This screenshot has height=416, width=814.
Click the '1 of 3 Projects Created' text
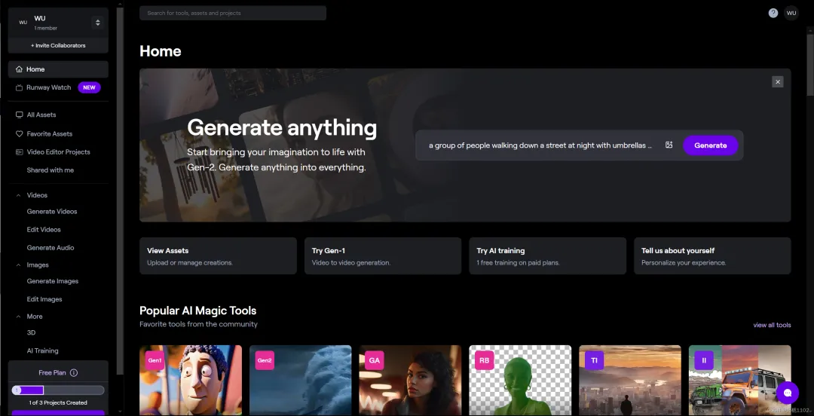click(58, 403)
